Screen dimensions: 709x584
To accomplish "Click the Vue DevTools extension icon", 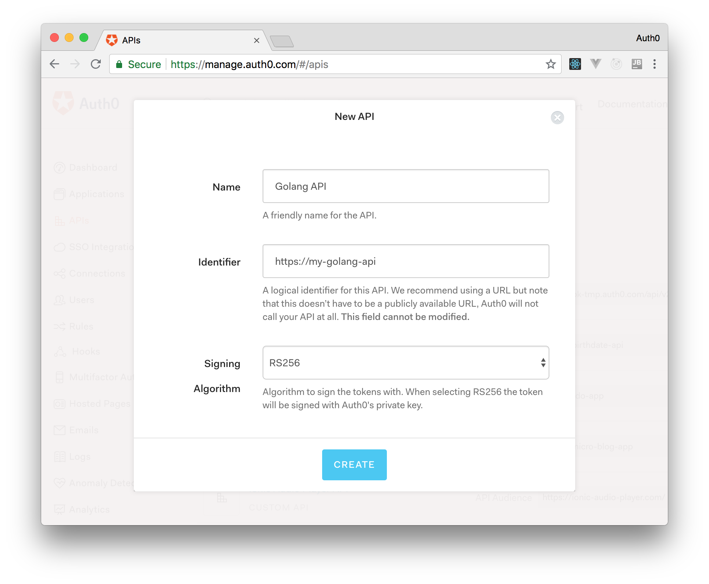I will pyautogui.click(x=596, y=64).
